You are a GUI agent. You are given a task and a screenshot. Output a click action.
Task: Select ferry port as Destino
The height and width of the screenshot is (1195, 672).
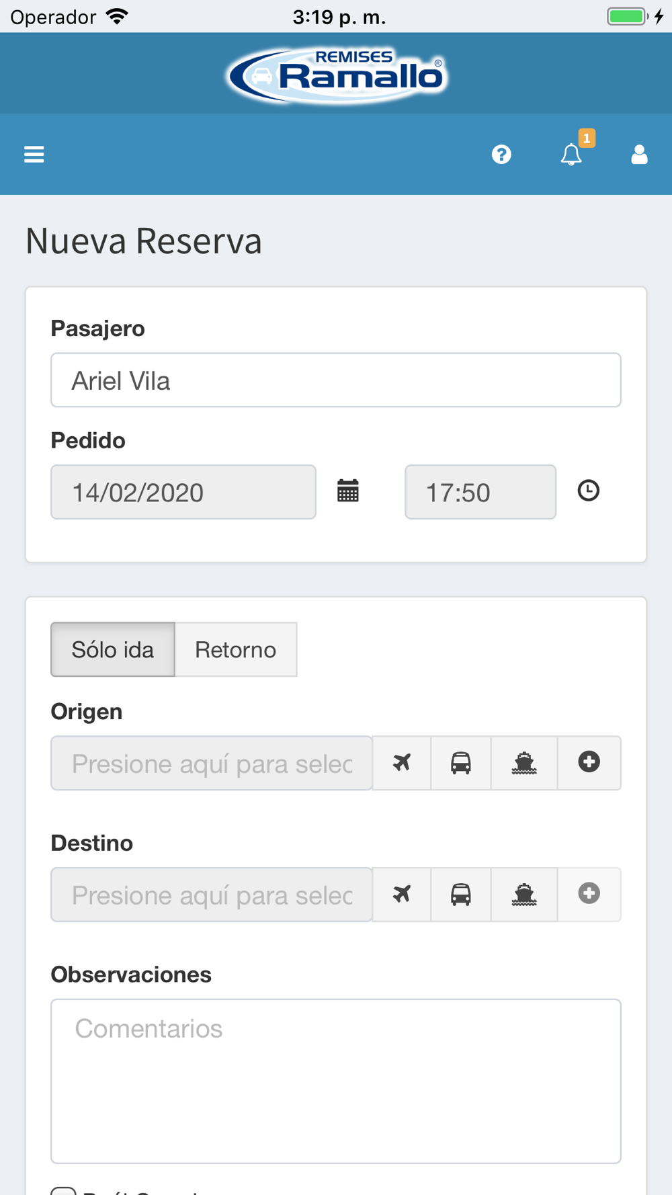[x=524, y=895]
